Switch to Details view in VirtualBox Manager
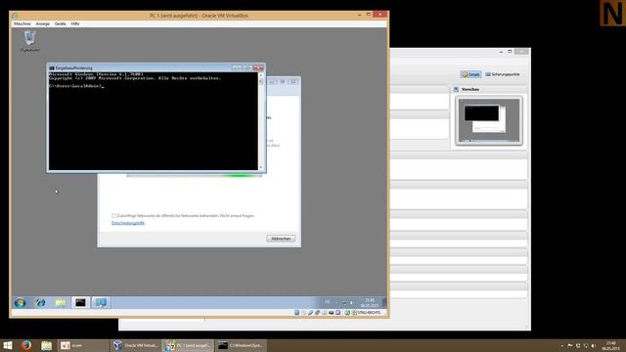Screen dimensions: 626x352 tap(470, 74)
